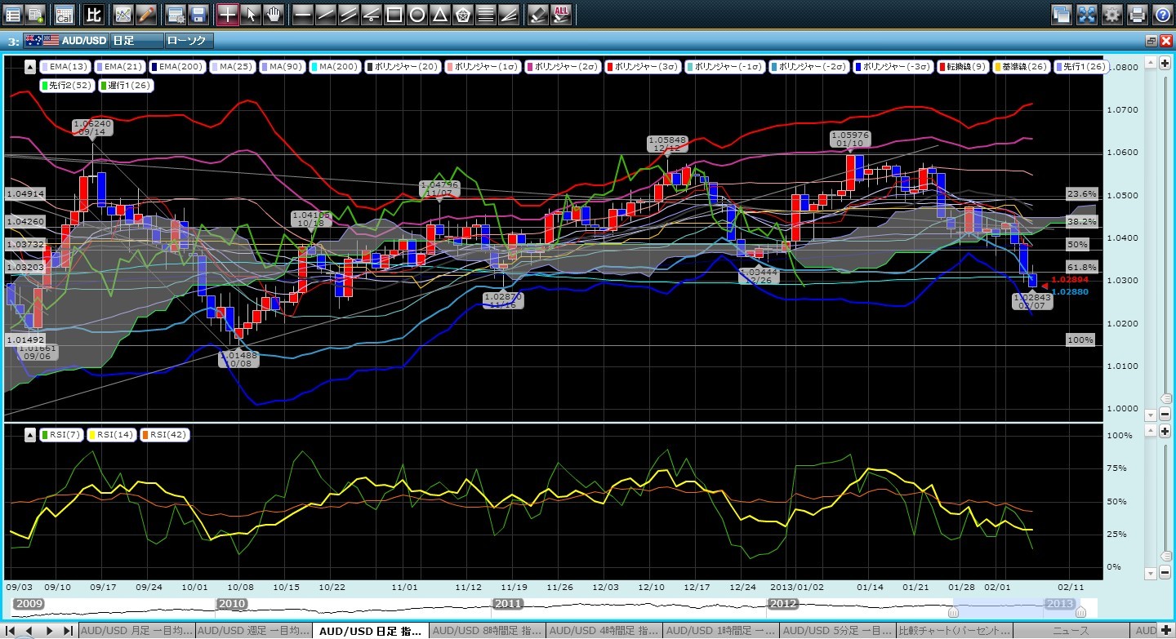
Task: Switch to the AUD/USD 週足 tab
Action: click(x=253, y=631)
